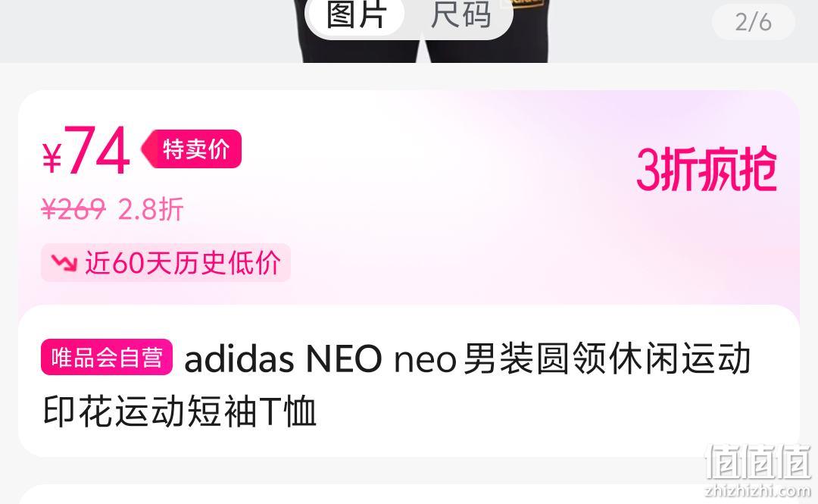Tap the 特卖价 badge
The image size is (818, 504).
(x=192, y=149)
